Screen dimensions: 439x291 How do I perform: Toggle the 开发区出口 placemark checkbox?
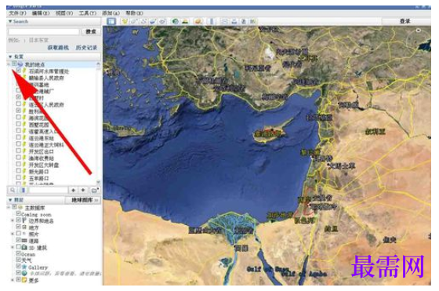(19, 151)
